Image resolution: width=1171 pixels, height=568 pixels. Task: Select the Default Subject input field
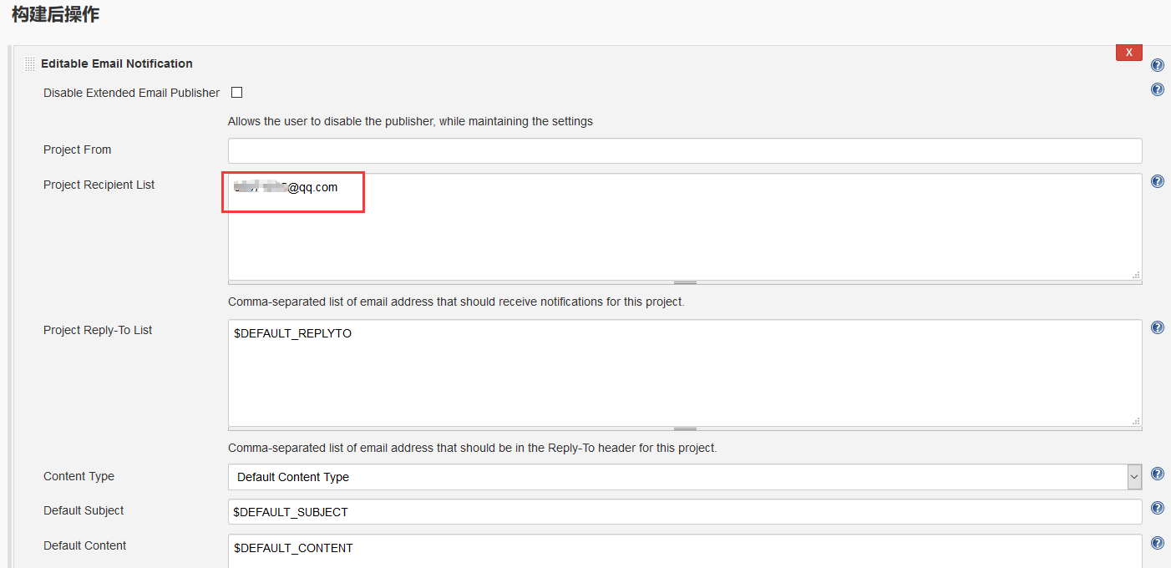pyautogui.click(x=685, y=512)
